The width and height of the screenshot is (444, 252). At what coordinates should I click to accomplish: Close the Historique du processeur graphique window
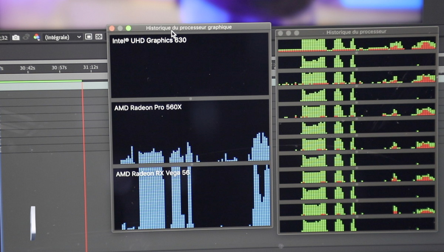tap(112, 28)
